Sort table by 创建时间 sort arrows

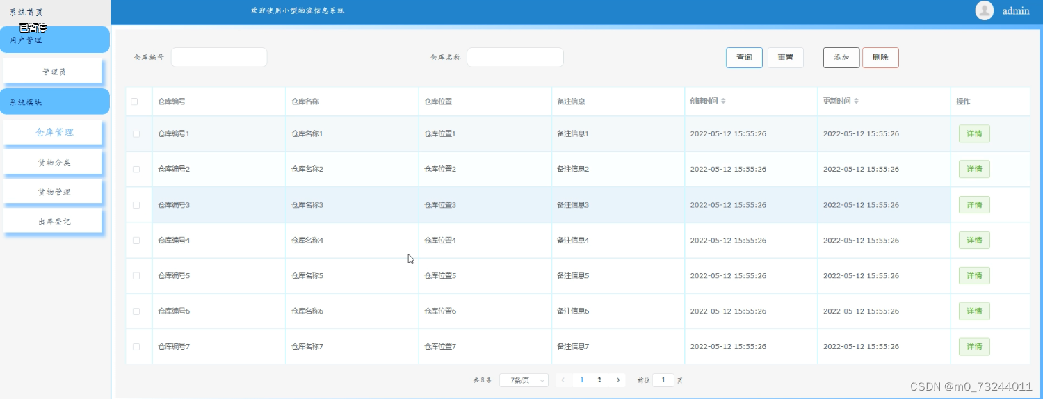tap(723, 101)
